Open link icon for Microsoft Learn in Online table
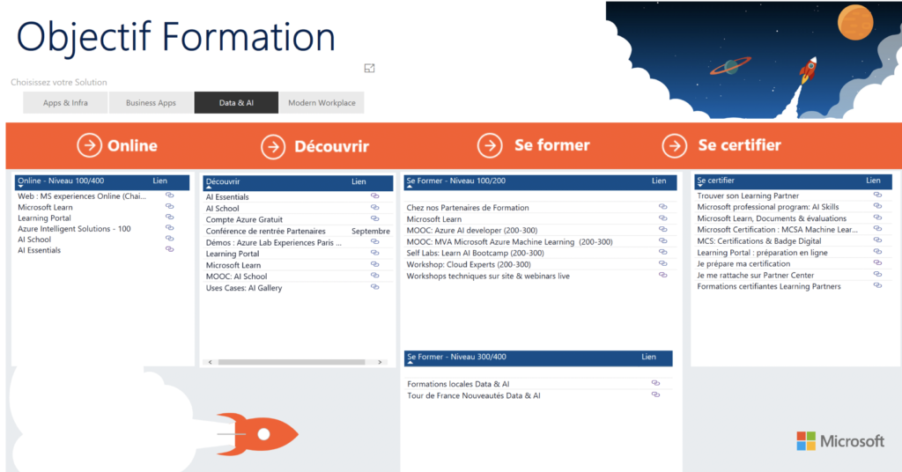Screen dimensions: 902x472 click(170, 206)
